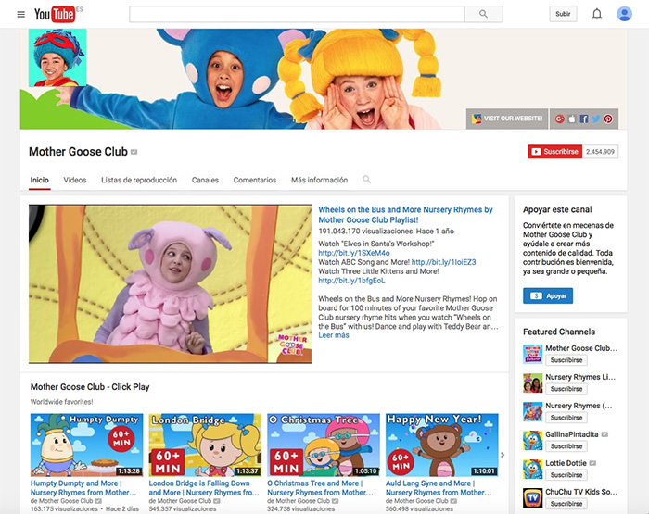Open the bit.ly/1IoiEZ3 link
This screenshot has width=649, height=514.
click(444, 262)
